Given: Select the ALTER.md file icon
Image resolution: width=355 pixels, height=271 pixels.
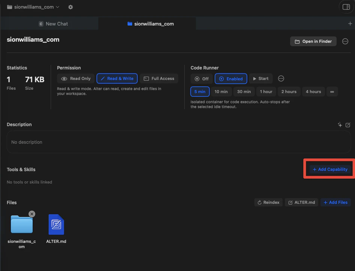Looking at the screenshot, I should pyautogui.click(x=56, y=224).
